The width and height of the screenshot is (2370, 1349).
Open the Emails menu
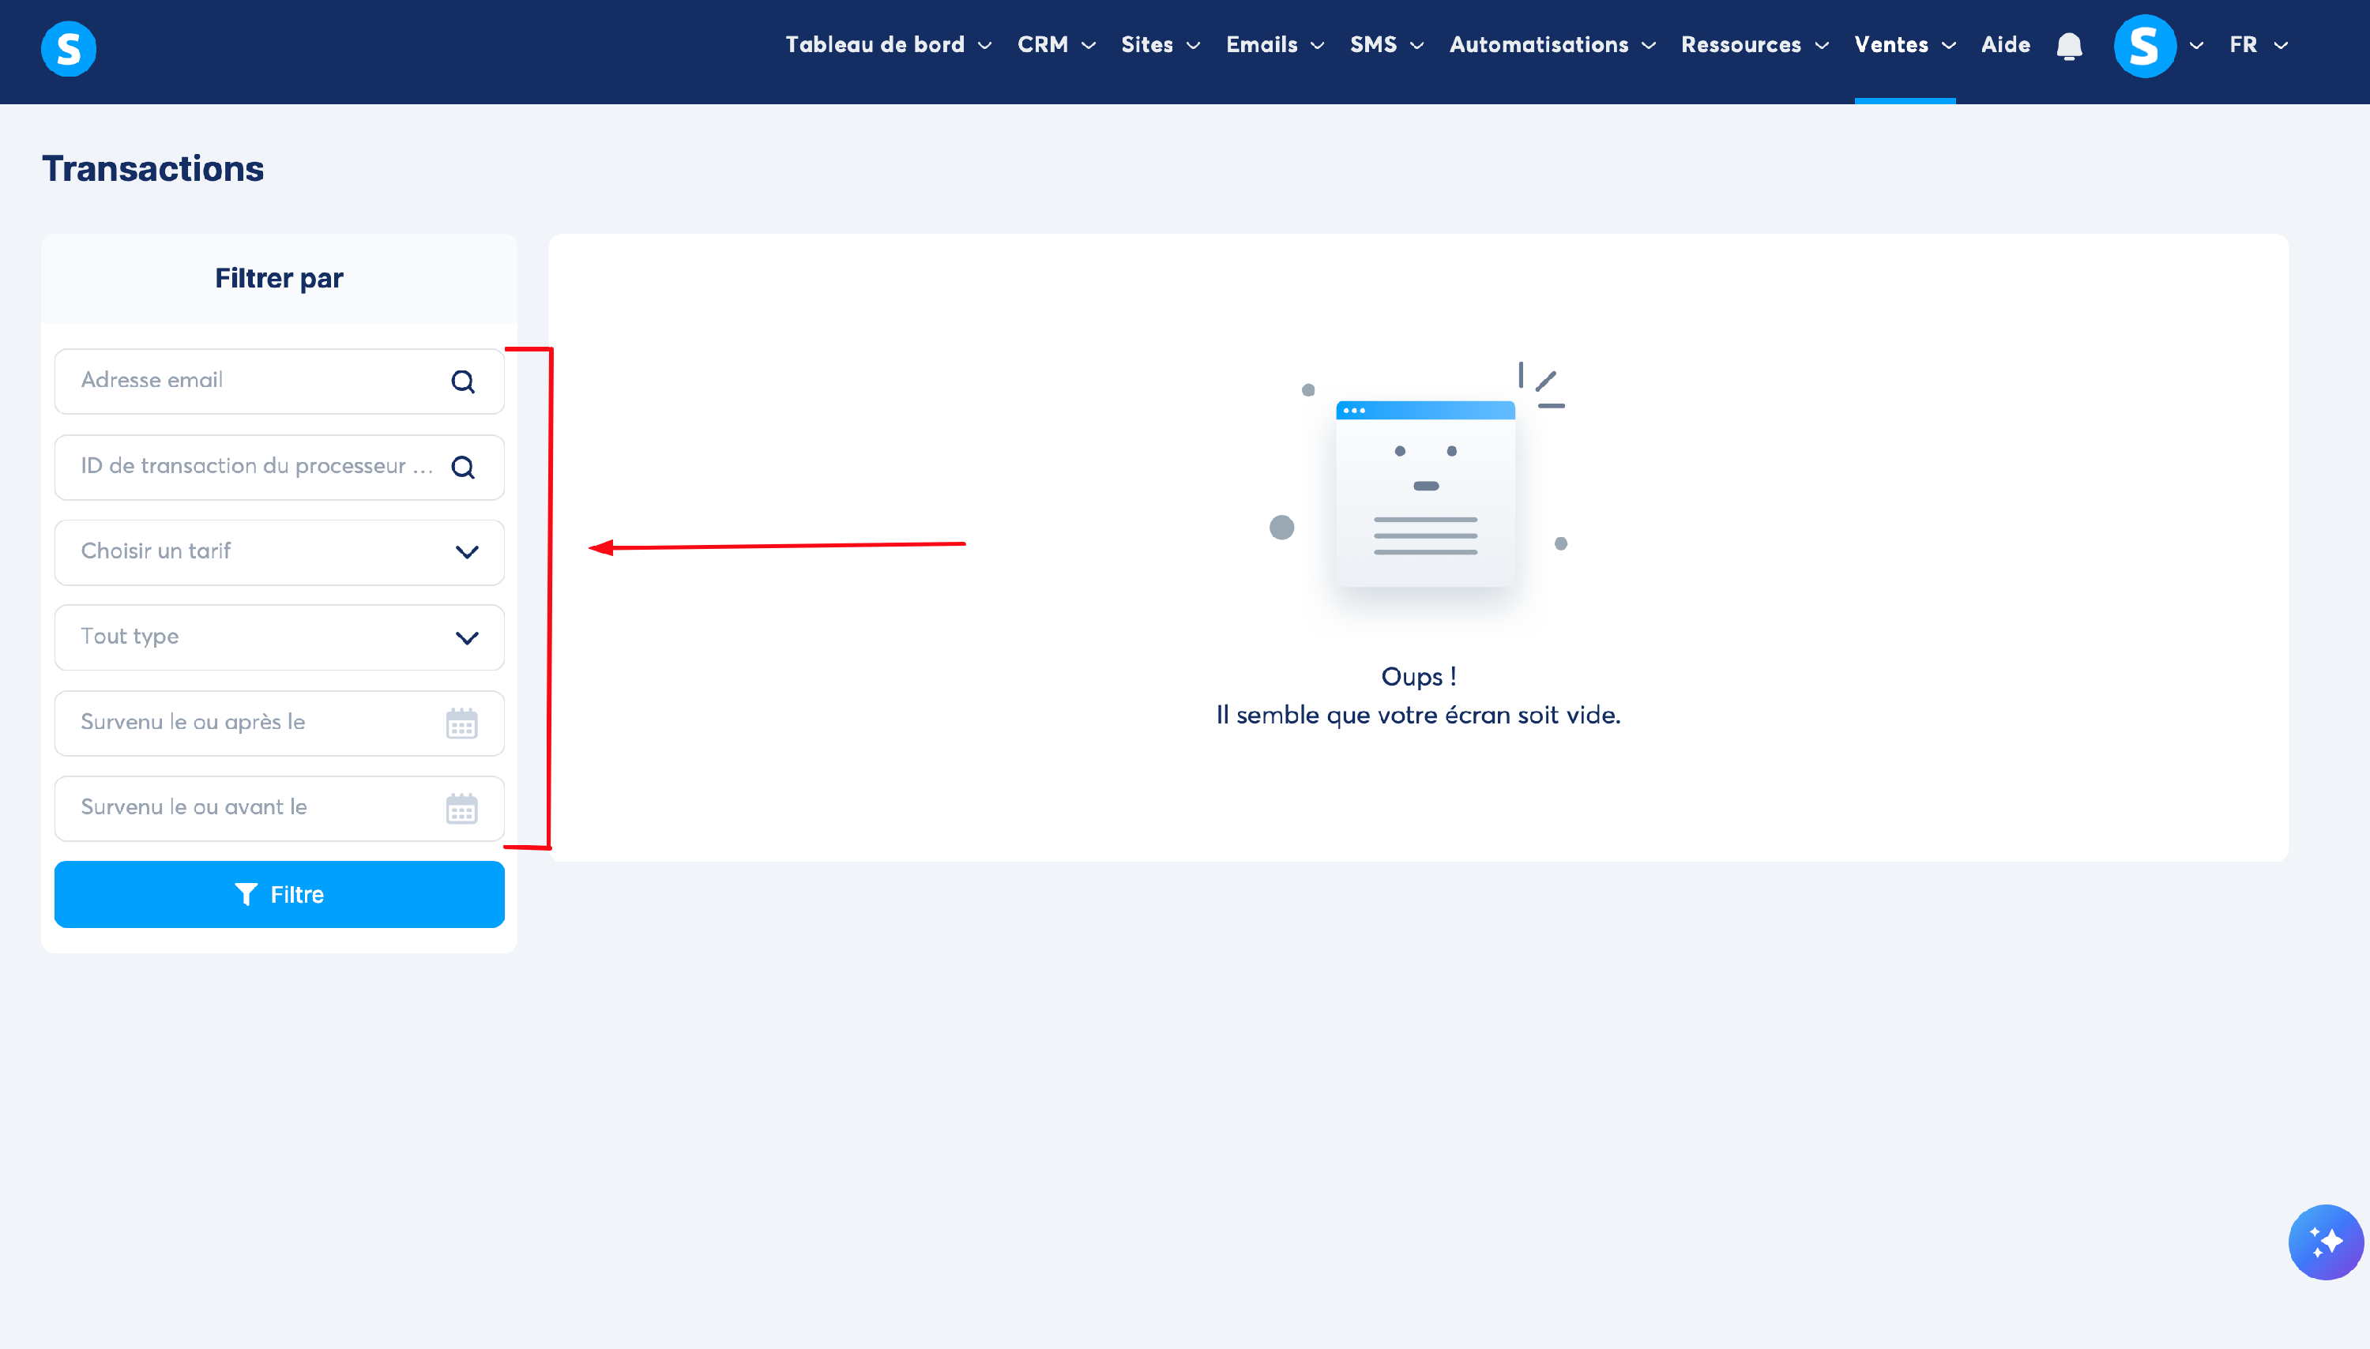(1274, 44)
